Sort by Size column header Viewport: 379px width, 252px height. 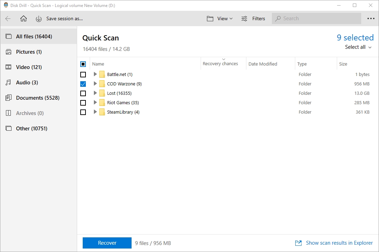click(x=343, y=64)
